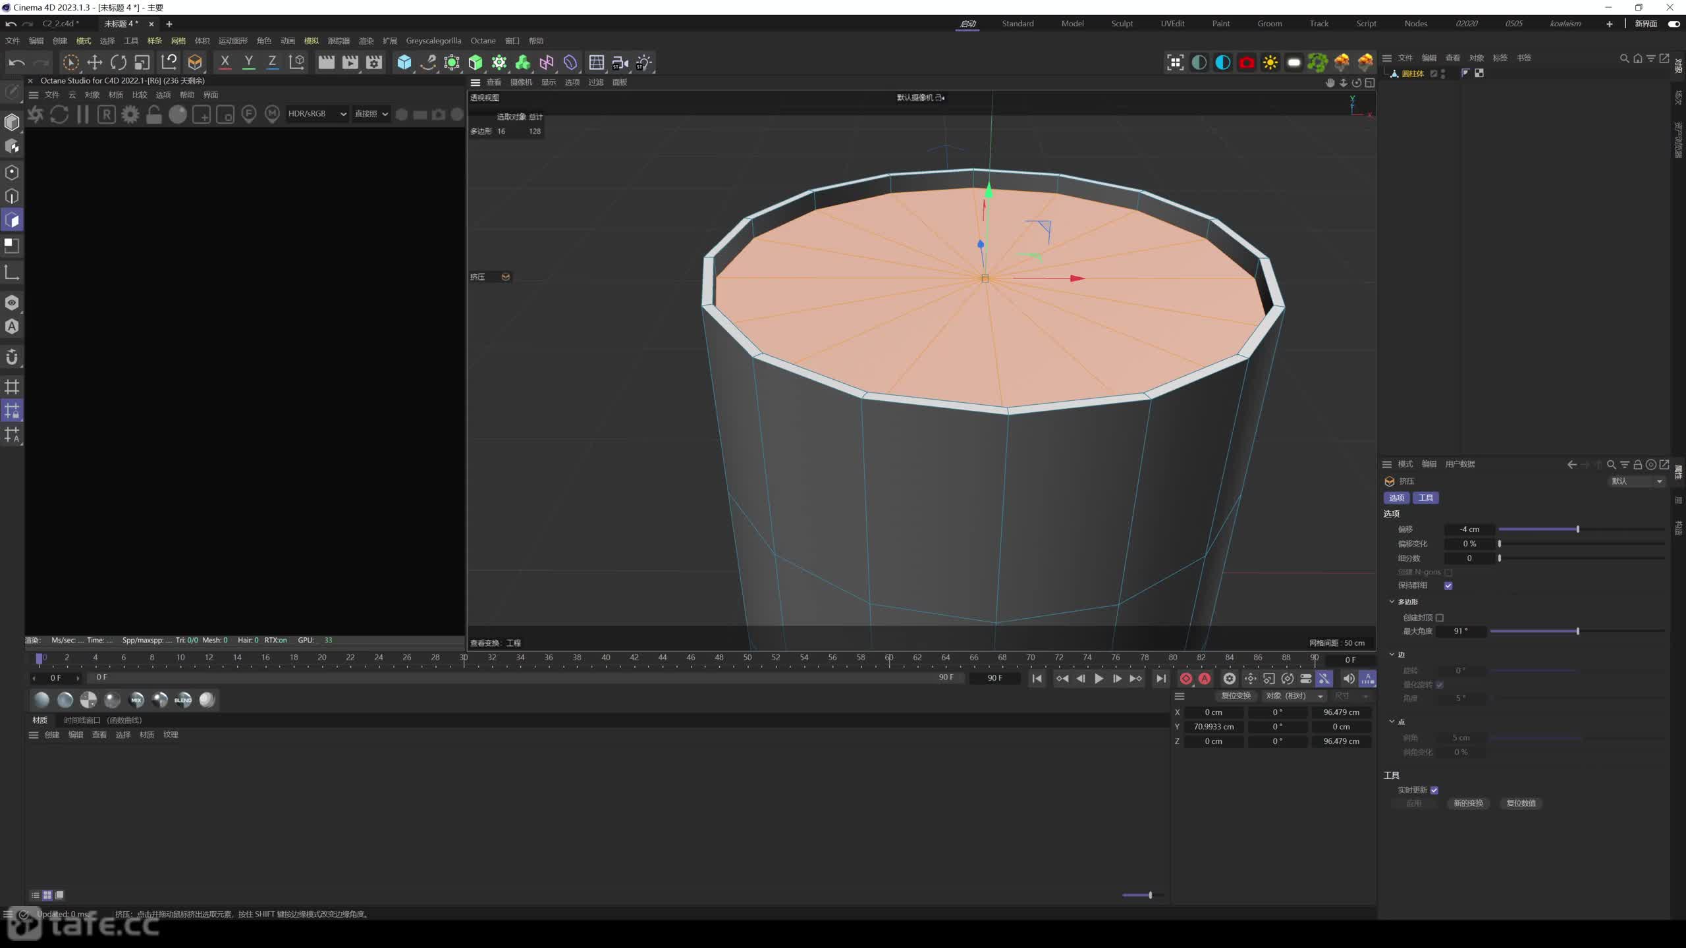
Task: Open Edit Render Settings clapperboard gear icon
Action: (x=374, y=63)
